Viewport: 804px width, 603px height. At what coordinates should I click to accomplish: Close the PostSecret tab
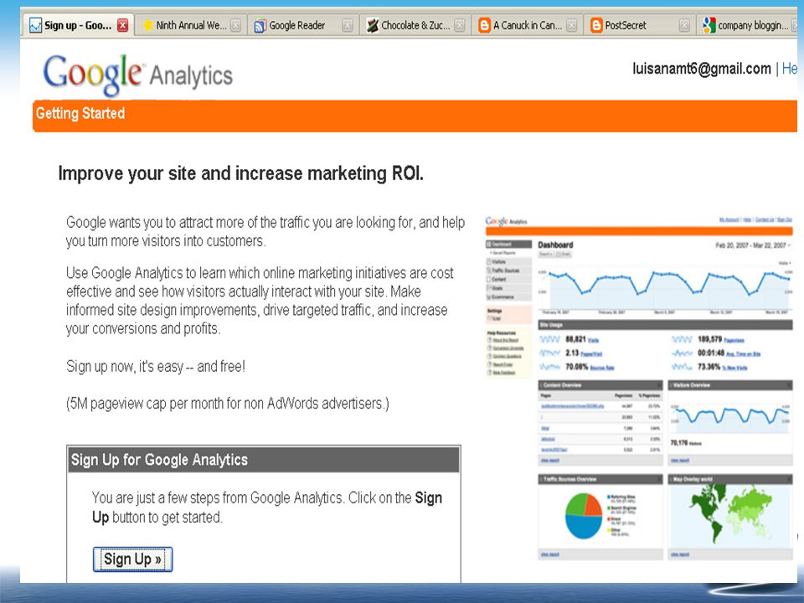pos(684,25)
